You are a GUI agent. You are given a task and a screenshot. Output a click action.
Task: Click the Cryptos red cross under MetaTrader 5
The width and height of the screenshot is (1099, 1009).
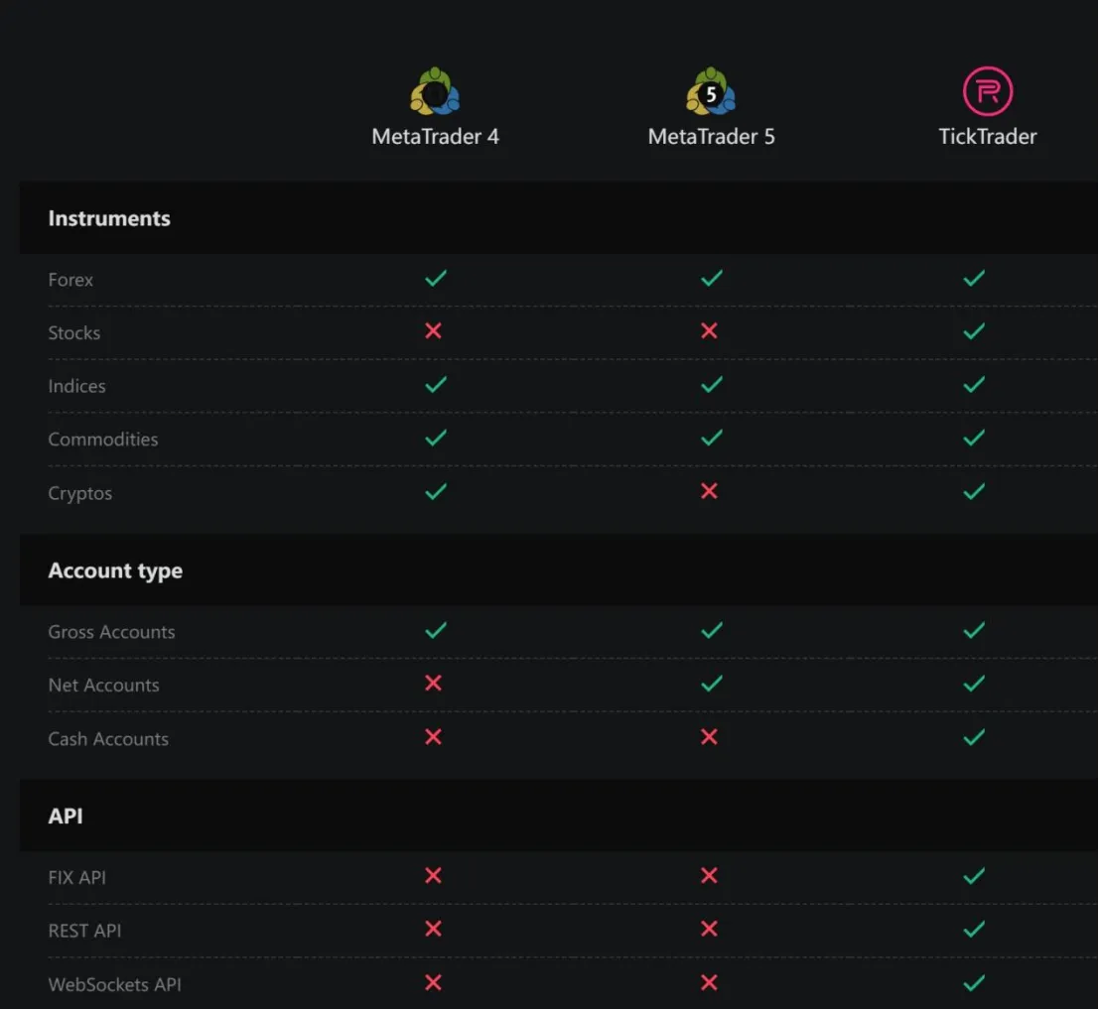[709, 491]
